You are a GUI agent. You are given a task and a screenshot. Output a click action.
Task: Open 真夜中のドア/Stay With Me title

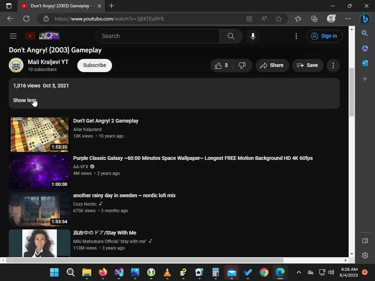(105, 233)
